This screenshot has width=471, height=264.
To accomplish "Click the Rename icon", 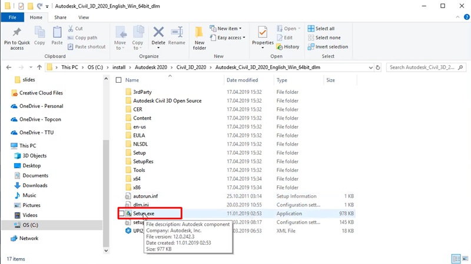I will (177, 32).
